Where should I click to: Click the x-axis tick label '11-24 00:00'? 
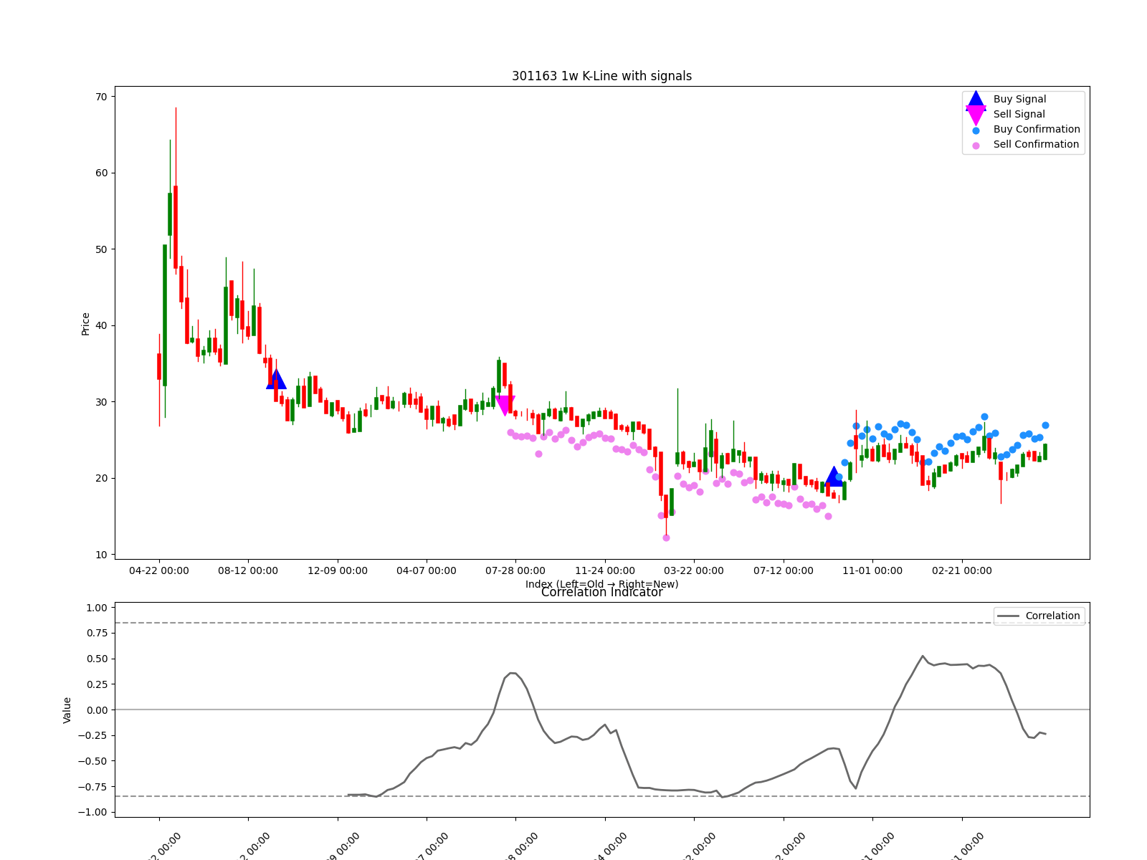[x=605, y=570]
